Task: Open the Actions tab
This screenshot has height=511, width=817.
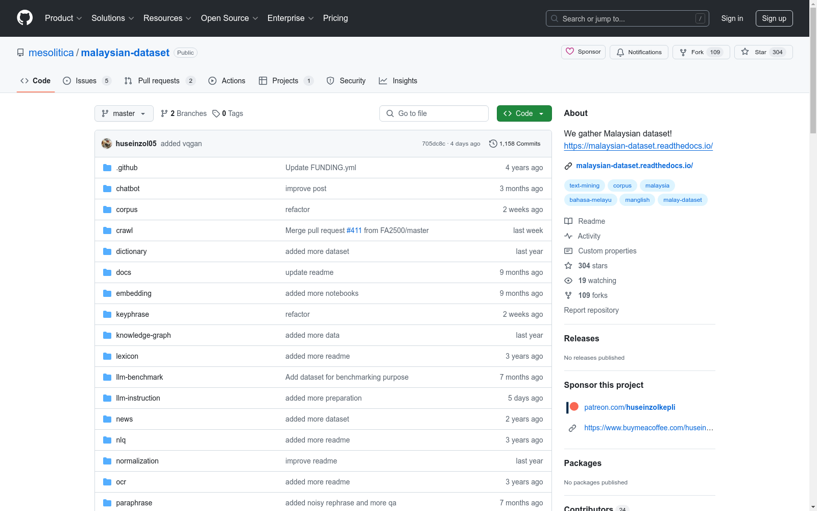Action: (x=227, y=81)
